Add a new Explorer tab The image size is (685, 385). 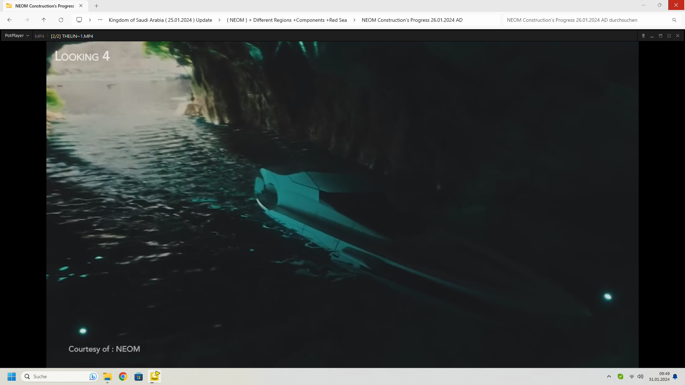click(96, 6)
